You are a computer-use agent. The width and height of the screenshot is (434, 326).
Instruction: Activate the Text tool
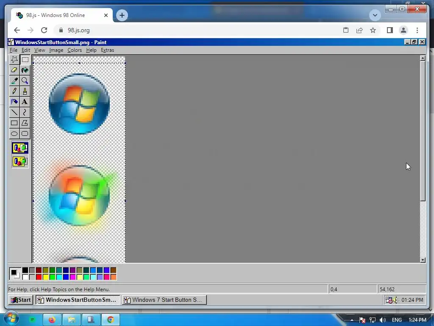pos(25,102)
